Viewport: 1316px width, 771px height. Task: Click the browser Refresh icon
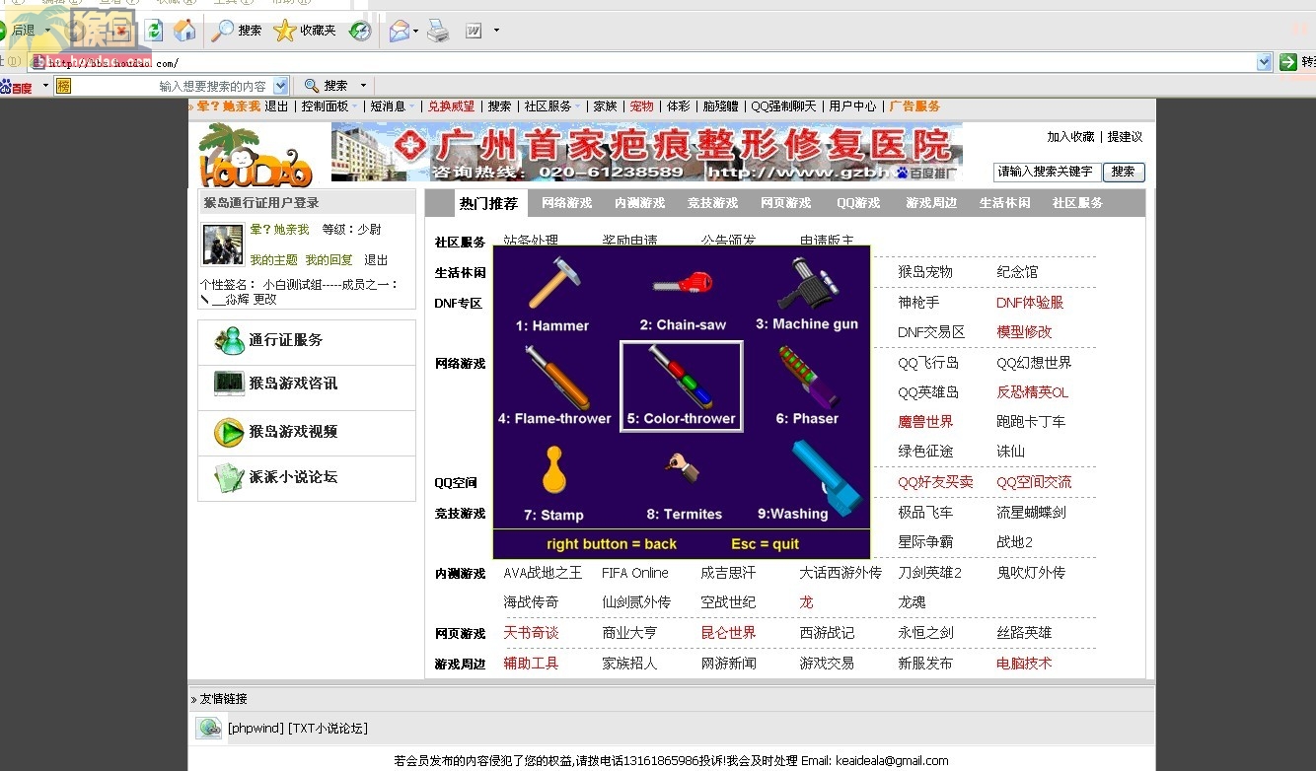coord(154,31)
